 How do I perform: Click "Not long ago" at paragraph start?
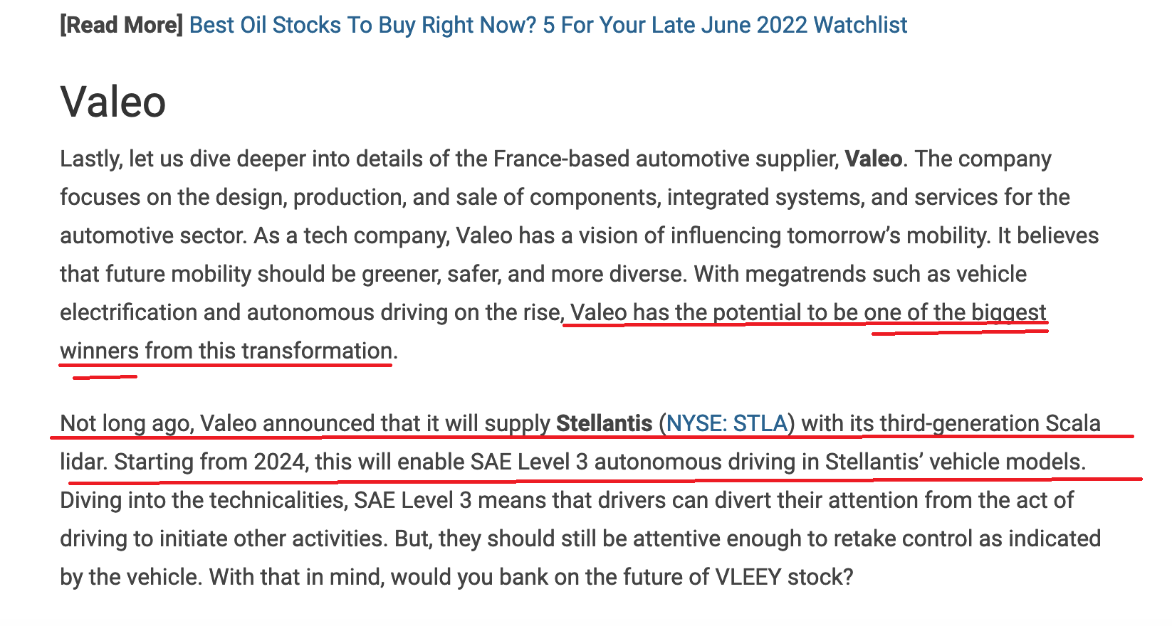126,423
